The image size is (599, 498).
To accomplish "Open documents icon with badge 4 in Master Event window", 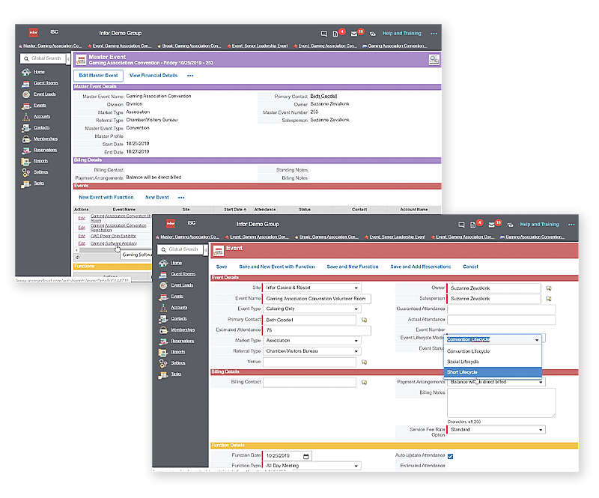I will coord(335,34).
